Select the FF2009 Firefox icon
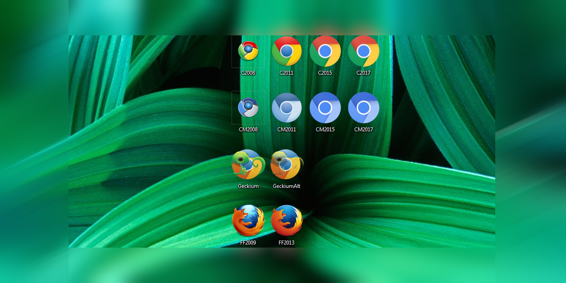Image resolution: width=566 pixels, height=283 pixels. tap(248, 220)
